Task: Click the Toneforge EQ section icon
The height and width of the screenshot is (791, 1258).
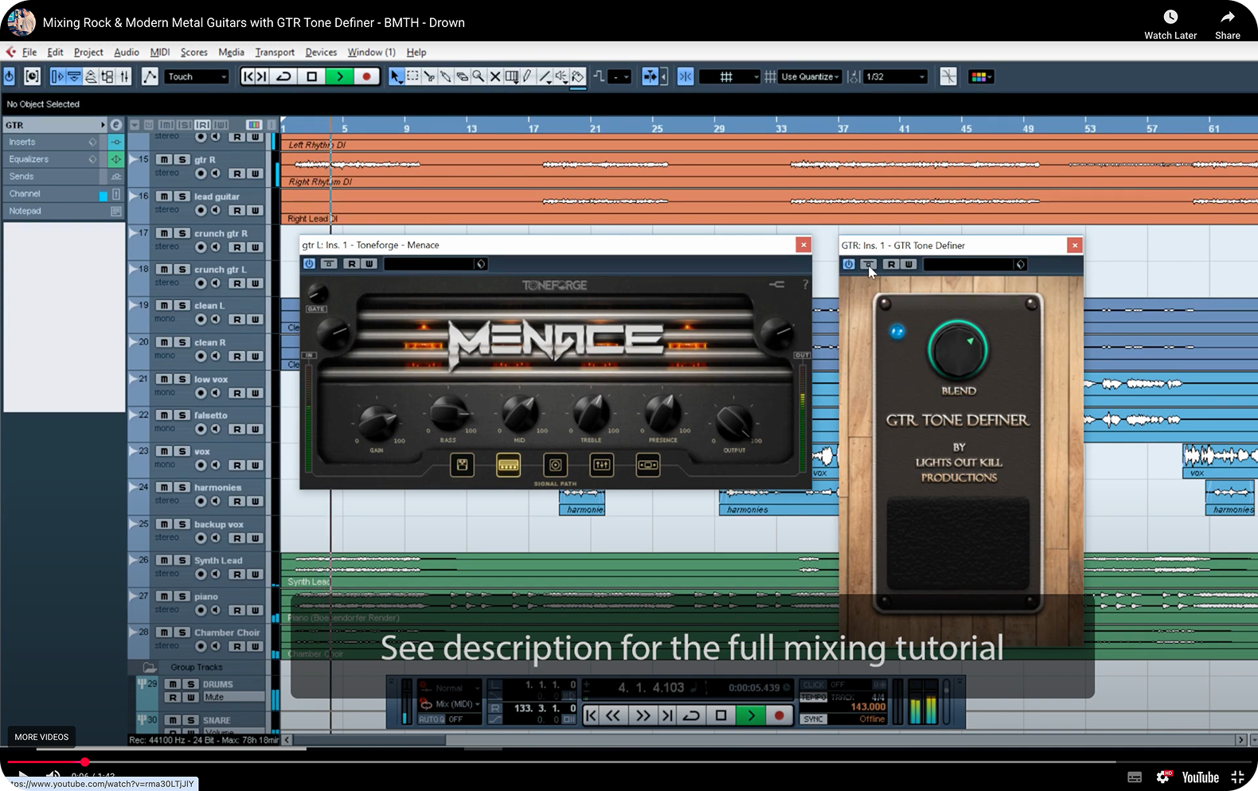Action: (x=602, y=464)
